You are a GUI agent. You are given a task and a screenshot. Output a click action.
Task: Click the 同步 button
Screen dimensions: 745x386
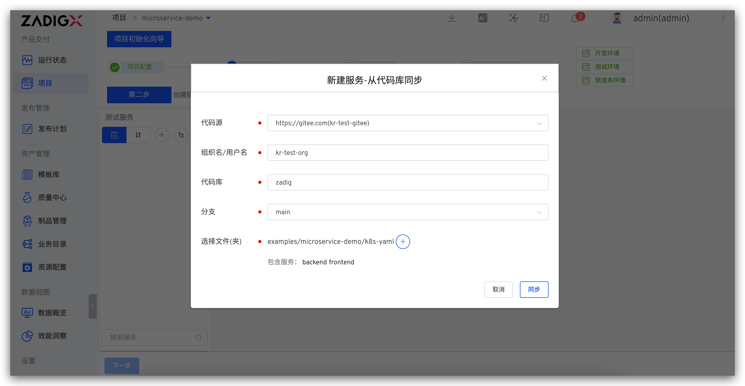click(x=534, y=290)
